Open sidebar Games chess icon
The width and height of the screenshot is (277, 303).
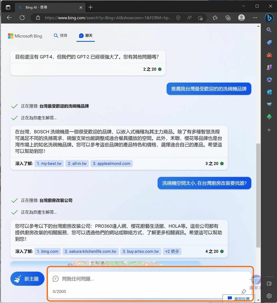click(269, 67)
